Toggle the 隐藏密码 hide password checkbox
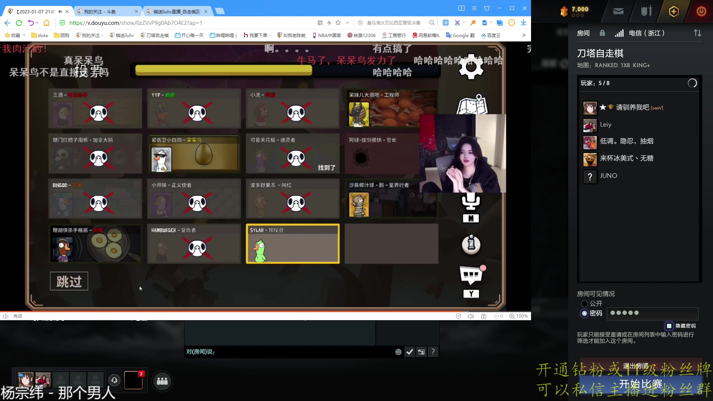This screenshot has height=401, width=713. pos(669,326)
